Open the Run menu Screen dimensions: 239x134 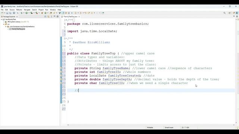click(x=47, y=10)
